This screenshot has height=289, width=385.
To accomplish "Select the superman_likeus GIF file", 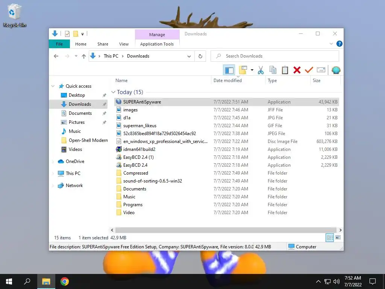I will click(226, 126).
